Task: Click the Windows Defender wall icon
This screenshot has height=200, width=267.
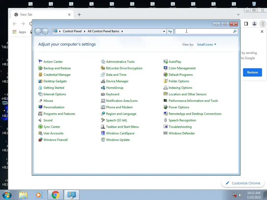Action: (x=166, y=133)
